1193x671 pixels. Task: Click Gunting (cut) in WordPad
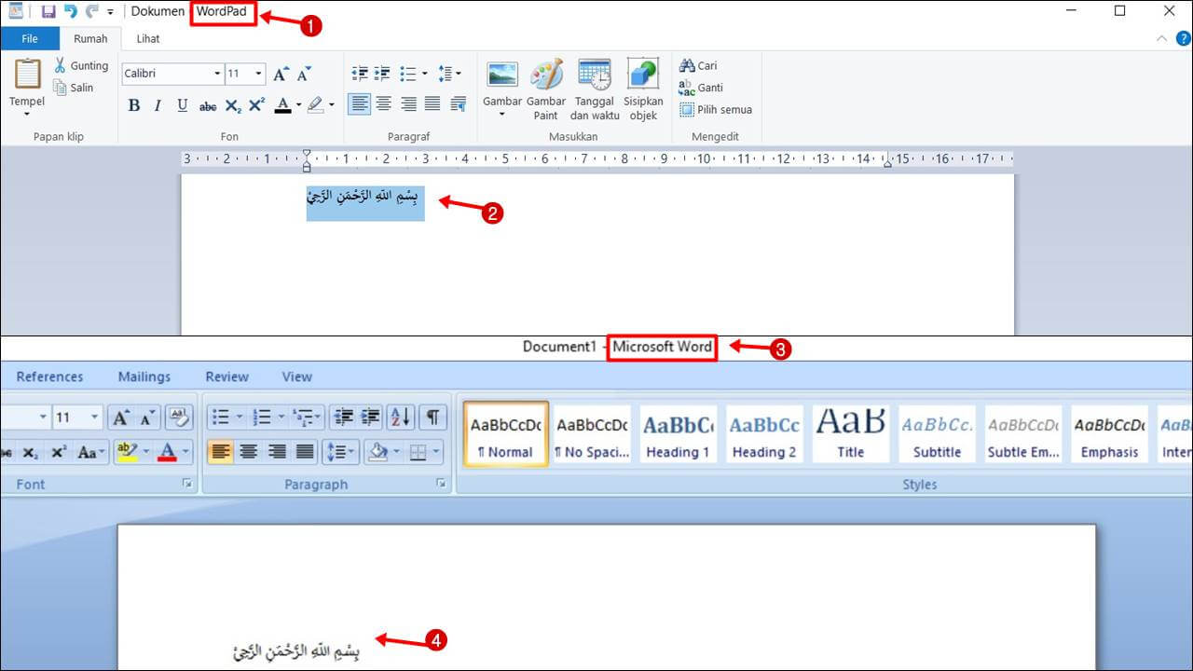pyautogui.click(x=81, y=66)
